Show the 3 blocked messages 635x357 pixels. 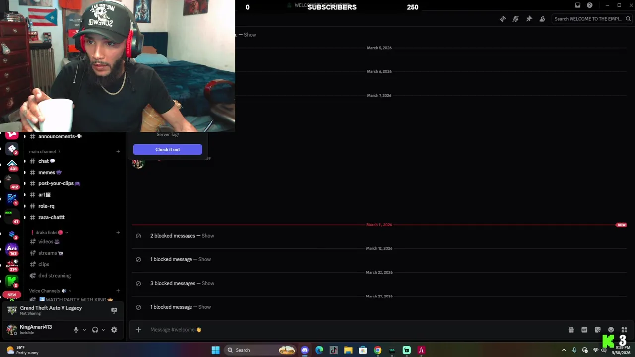coord(208,283)
